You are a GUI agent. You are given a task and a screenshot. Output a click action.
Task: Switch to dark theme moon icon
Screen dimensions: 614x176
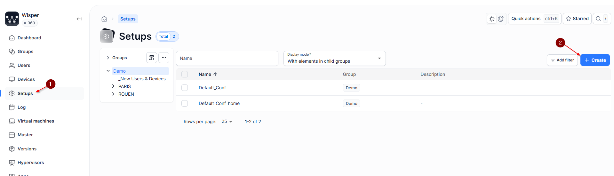pyautogui.click(x=501, y=19)
